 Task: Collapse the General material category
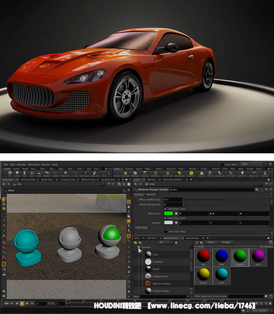(139, 247)
